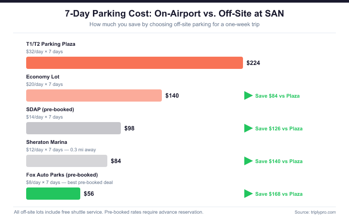
Task: Click the "Save $168 vs Plaza" label
Action: tap(279, 194)
